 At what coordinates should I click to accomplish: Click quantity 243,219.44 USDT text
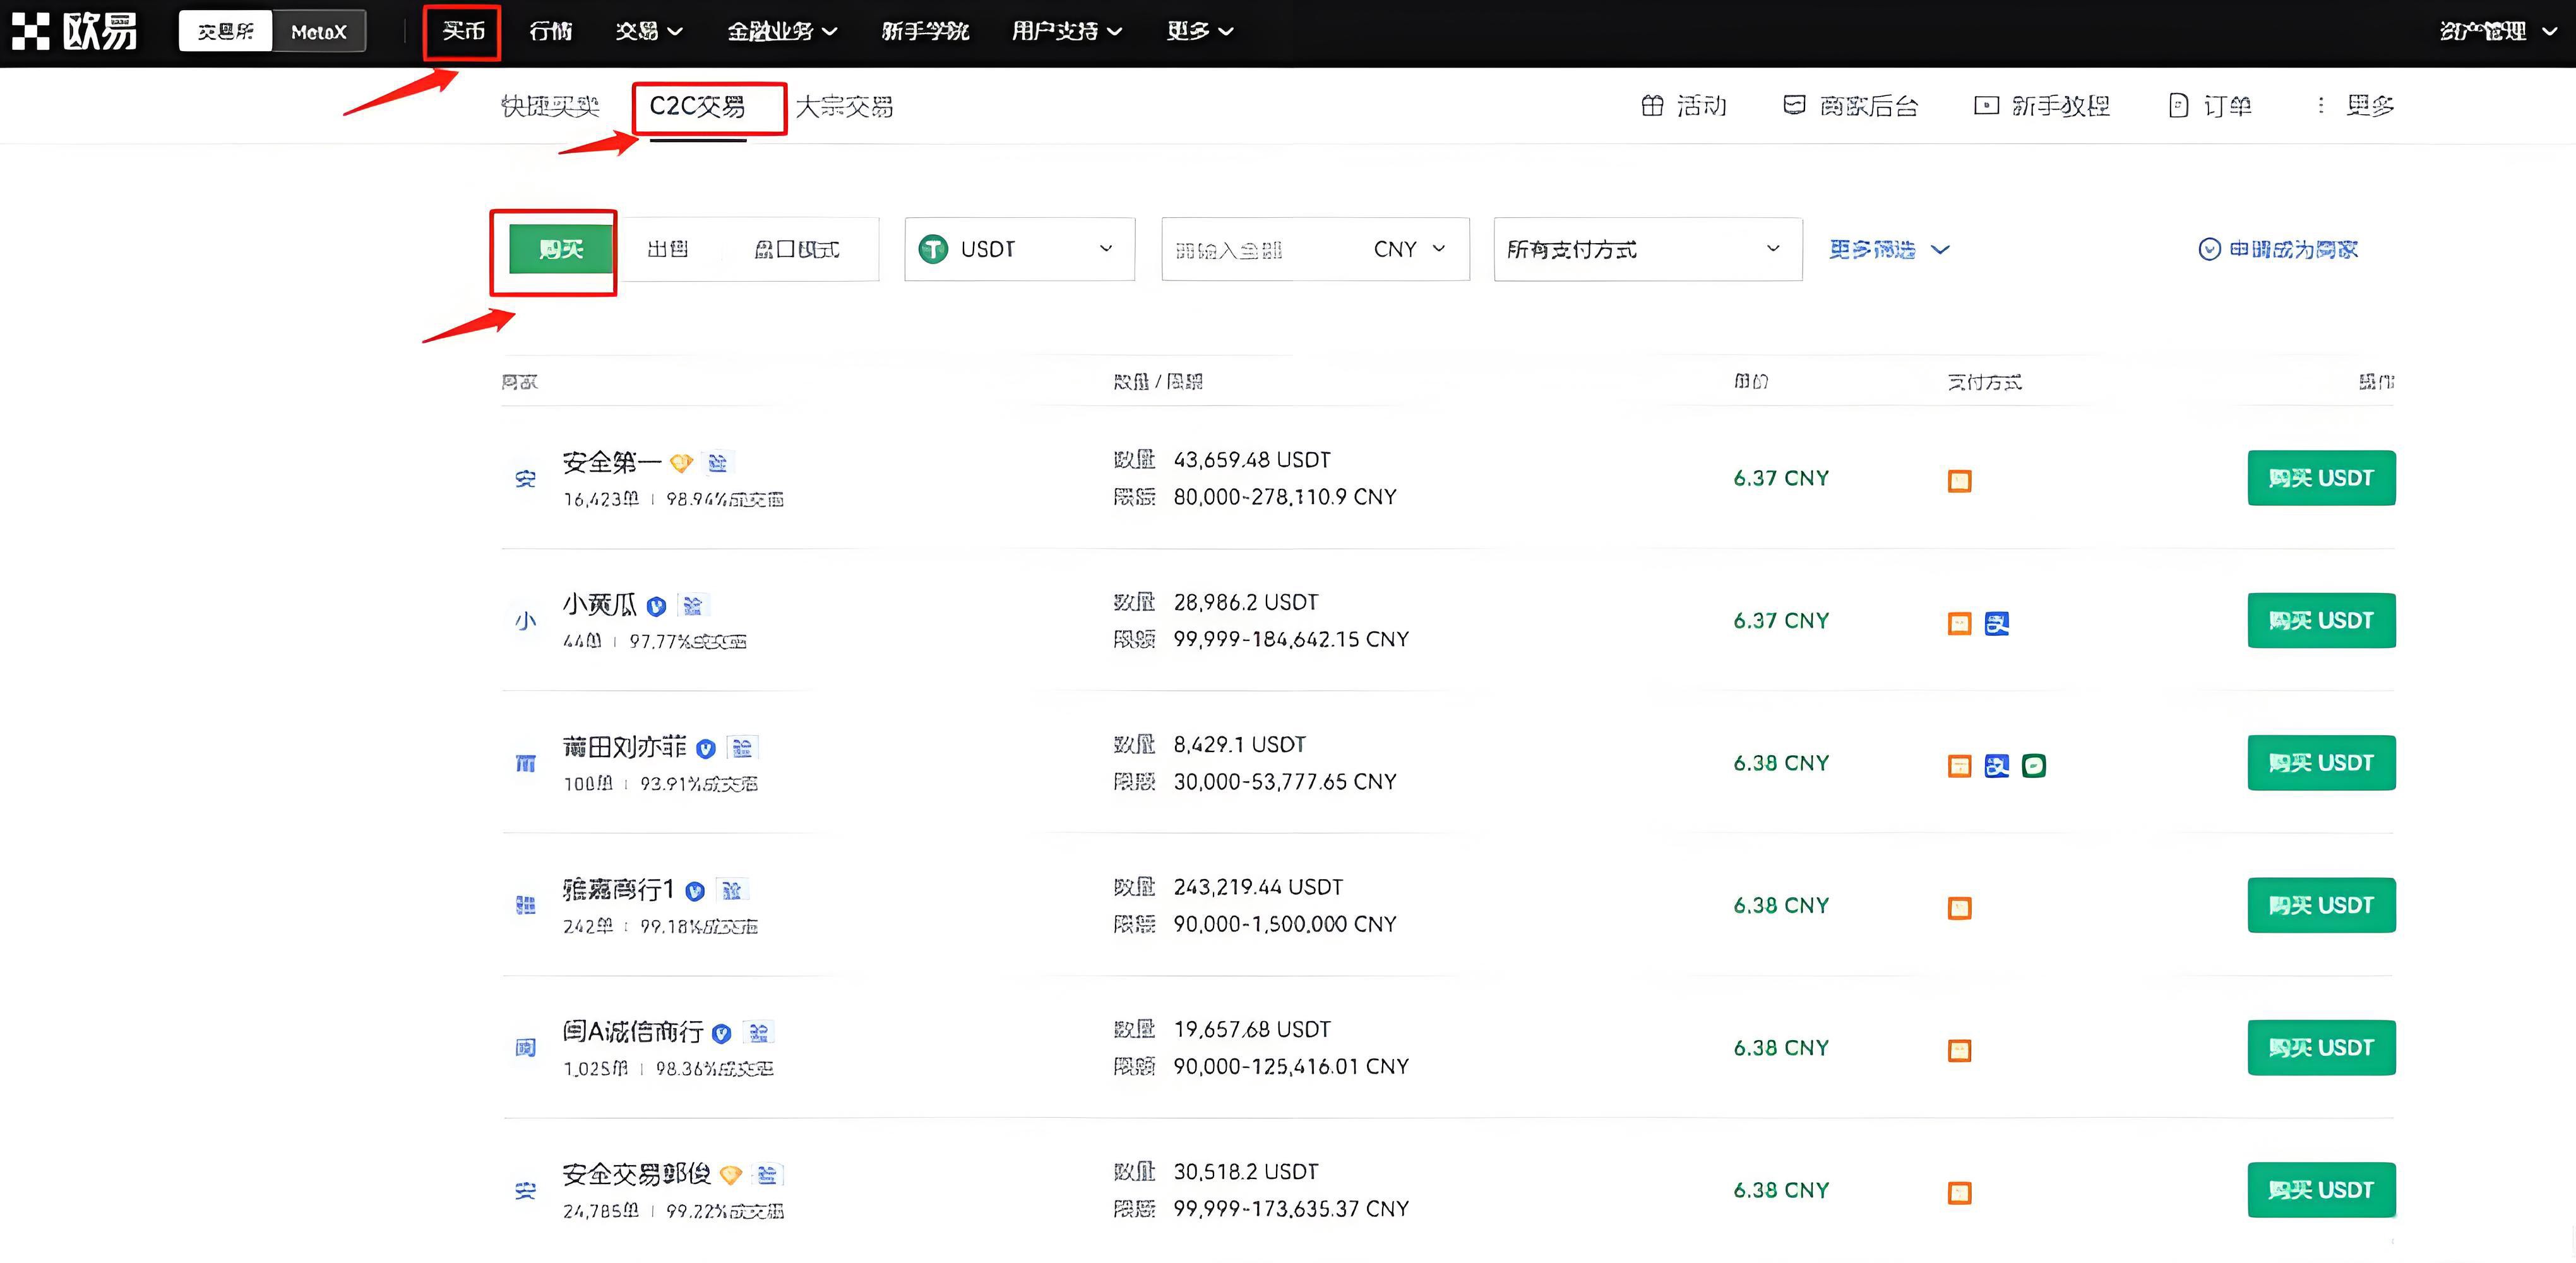click(x=1258, y=887)
